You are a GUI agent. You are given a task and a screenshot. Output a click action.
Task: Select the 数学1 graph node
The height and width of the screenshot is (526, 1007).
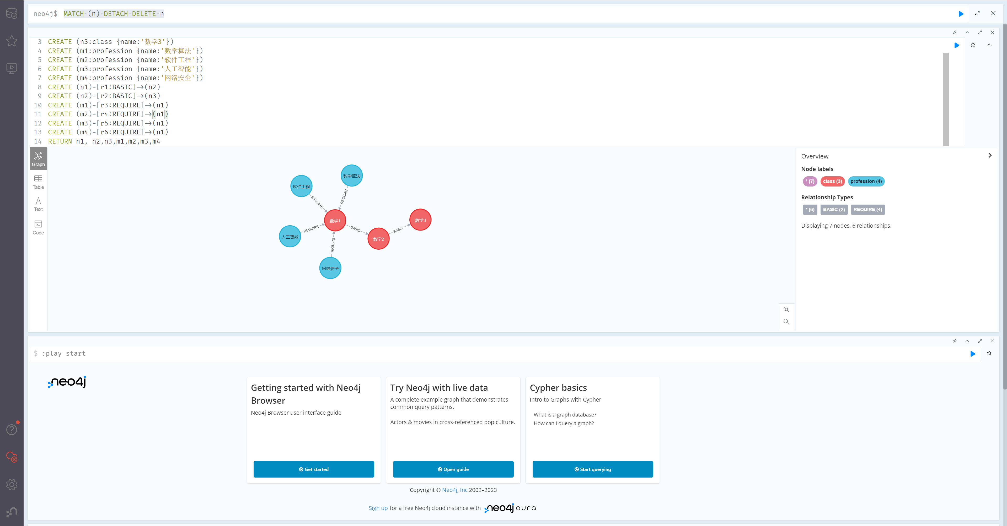tap(335, 221)
